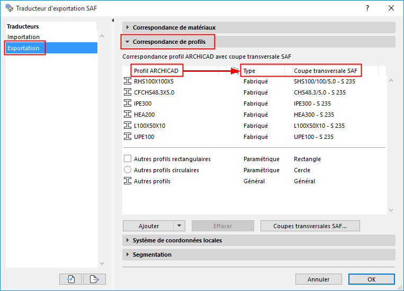Click the import translator icon button
This screenshot has width=404, height=291.
(71, 279)
